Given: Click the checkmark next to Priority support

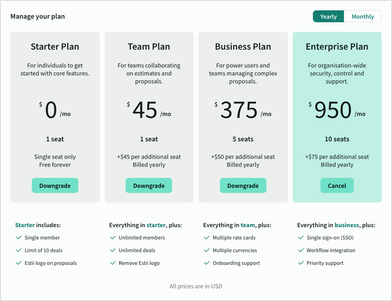Looking at the screenshot, I should click(x=301, y=263).
